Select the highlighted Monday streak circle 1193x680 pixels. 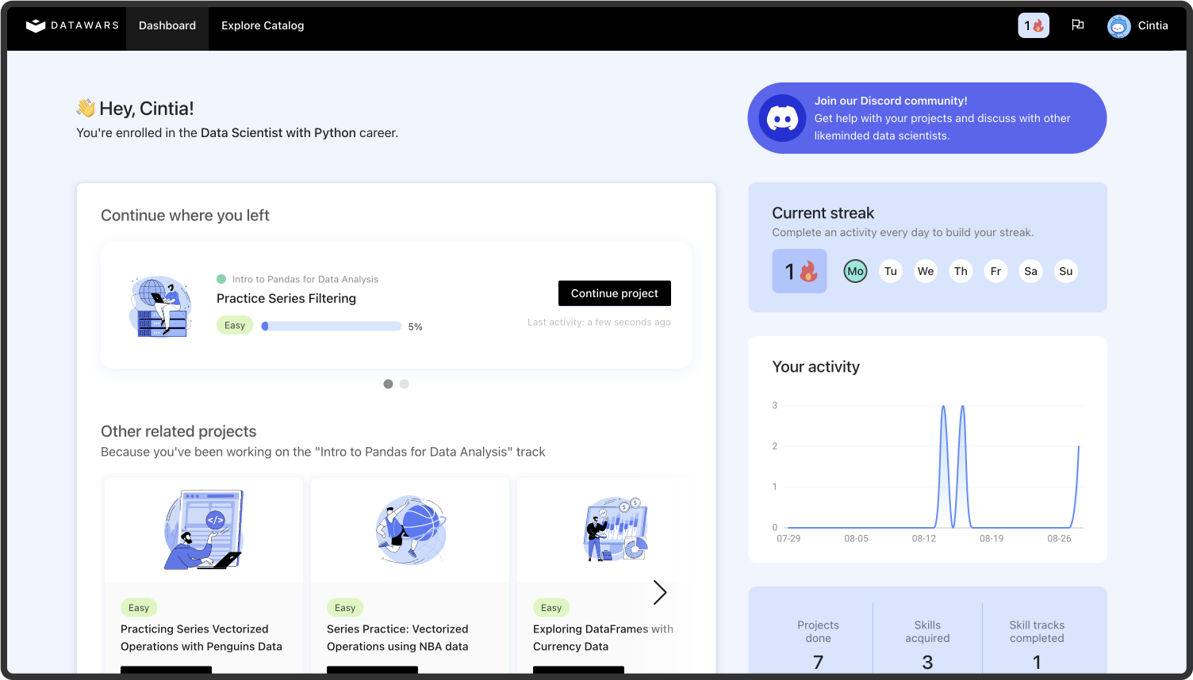pyautogui.click(x=855, y=270)
